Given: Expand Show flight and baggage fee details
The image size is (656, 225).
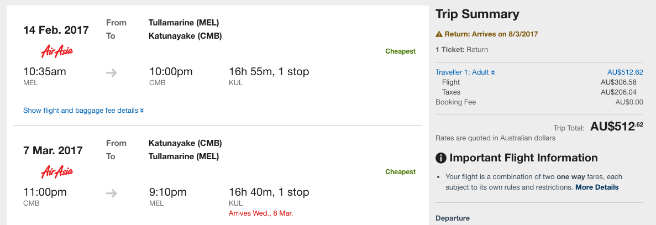Looking at the screenshot, I should [83, 111].
